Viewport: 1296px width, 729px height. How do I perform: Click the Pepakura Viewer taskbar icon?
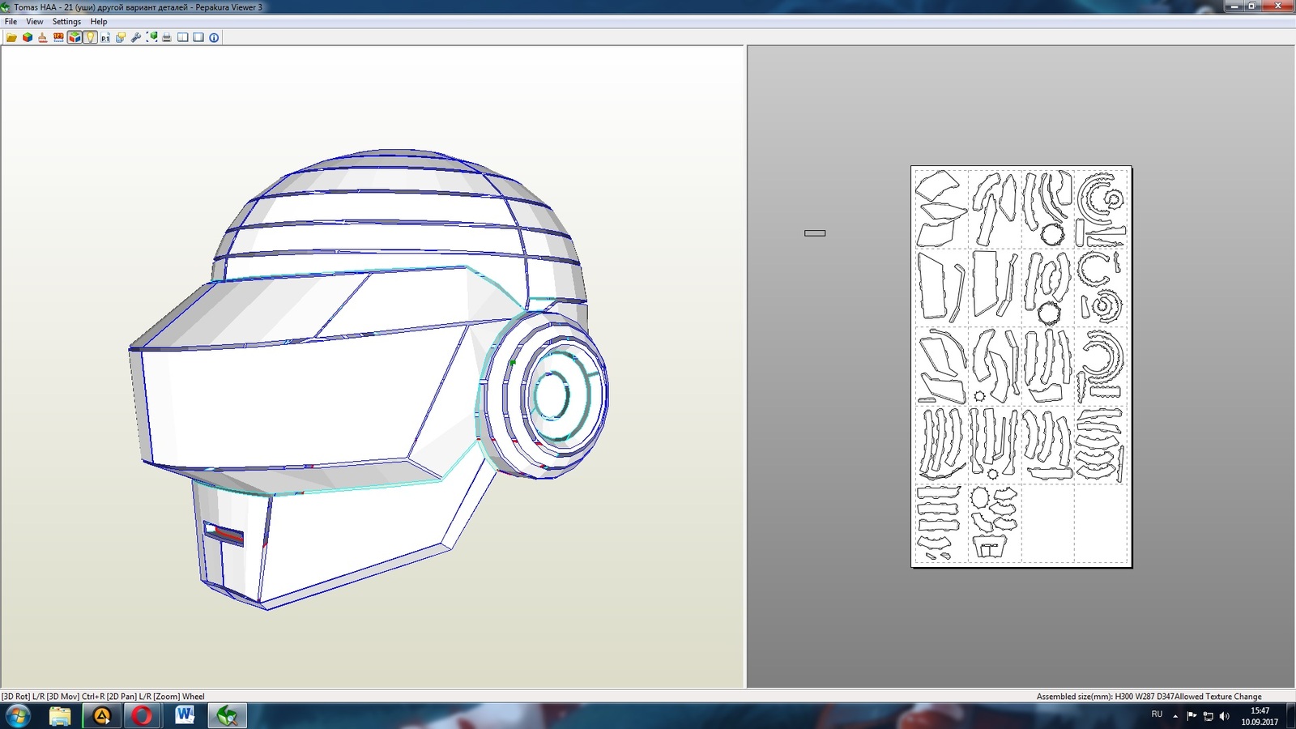[227, 716]
